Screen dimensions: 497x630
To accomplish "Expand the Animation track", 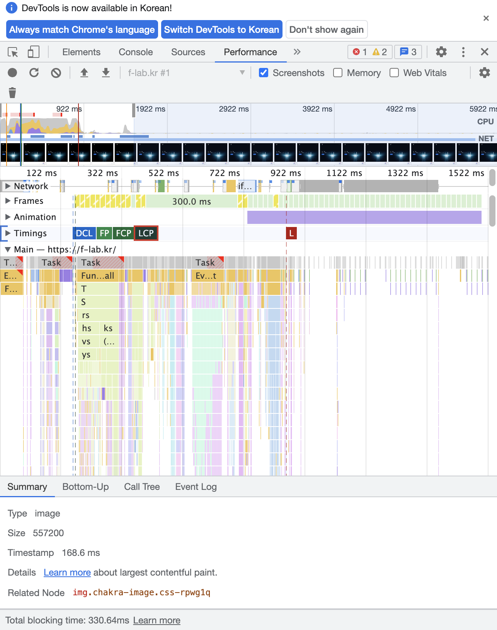I will [8, 217].
